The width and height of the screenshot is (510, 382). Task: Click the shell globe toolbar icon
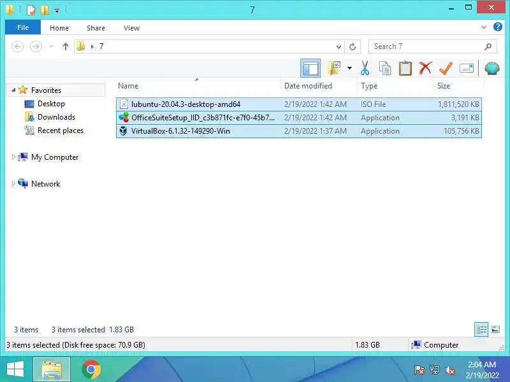pyautogui.click(x=492, y=68)
